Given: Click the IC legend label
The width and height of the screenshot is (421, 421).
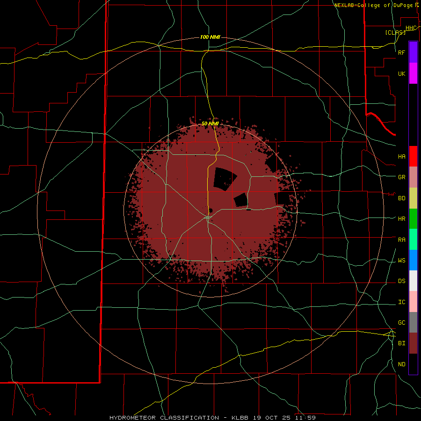Looking at the screenshot, I should pyautogui.click(x=402, y=302).
